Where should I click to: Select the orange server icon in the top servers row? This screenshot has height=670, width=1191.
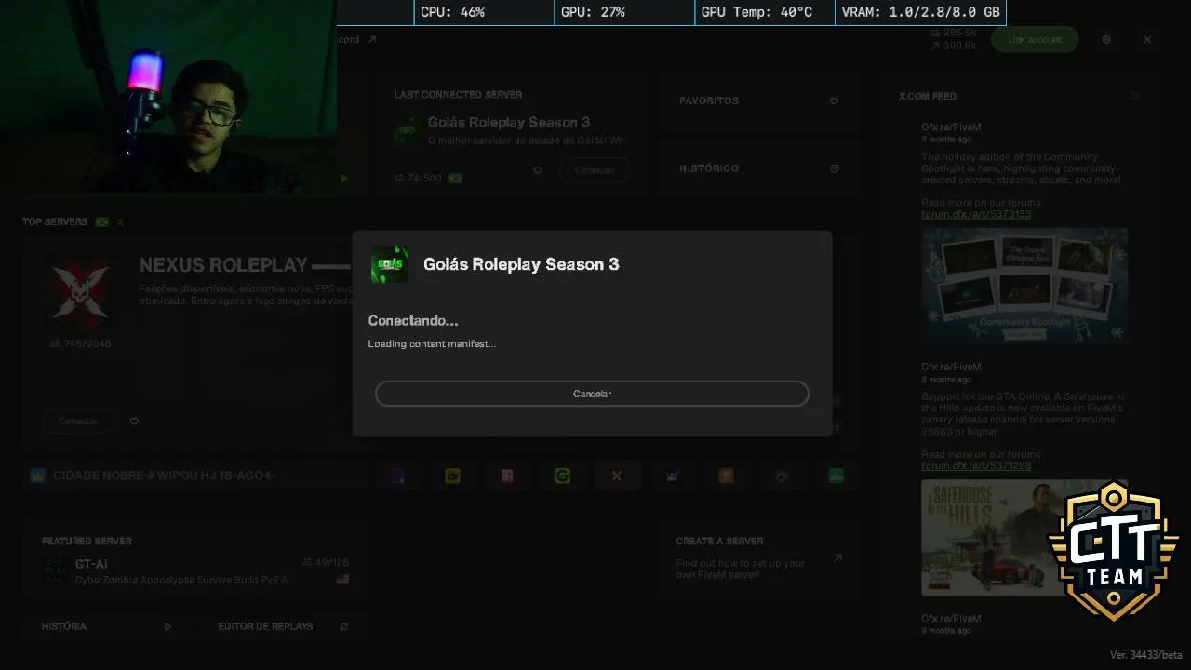point(726,476)
